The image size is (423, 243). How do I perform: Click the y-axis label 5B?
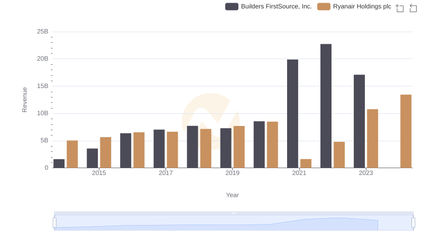[x=44, y=141]
